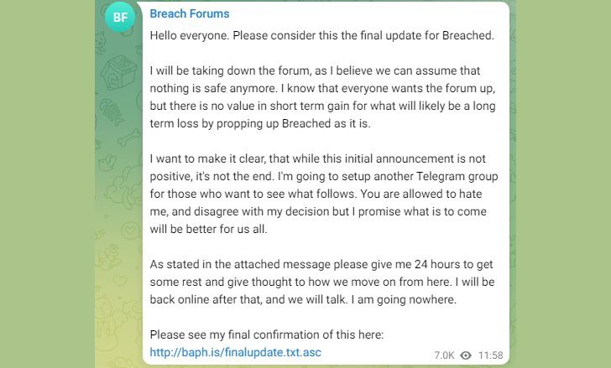Click the plain green area right of chat

tap(563, 184)
